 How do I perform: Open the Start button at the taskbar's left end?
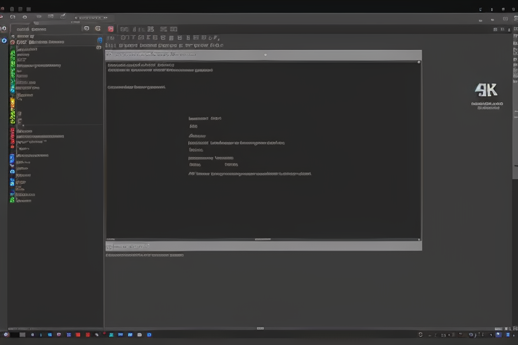coord(6,334)
